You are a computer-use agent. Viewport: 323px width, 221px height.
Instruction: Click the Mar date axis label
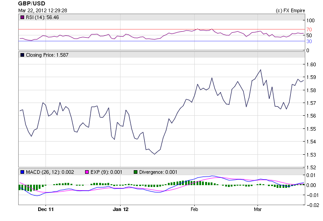pyautogui.click(x=258, y=210)
